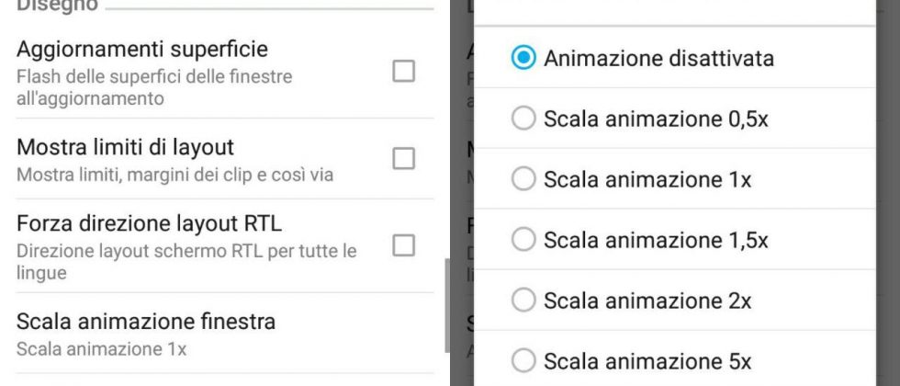Dismiss dialog by clicking dimmed background strip
Viewport: 900px width, 386px height.
click(462, 184)
